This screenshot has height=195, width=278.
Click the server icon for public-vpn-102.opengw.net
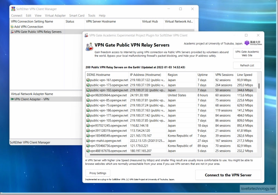point(88,90)
